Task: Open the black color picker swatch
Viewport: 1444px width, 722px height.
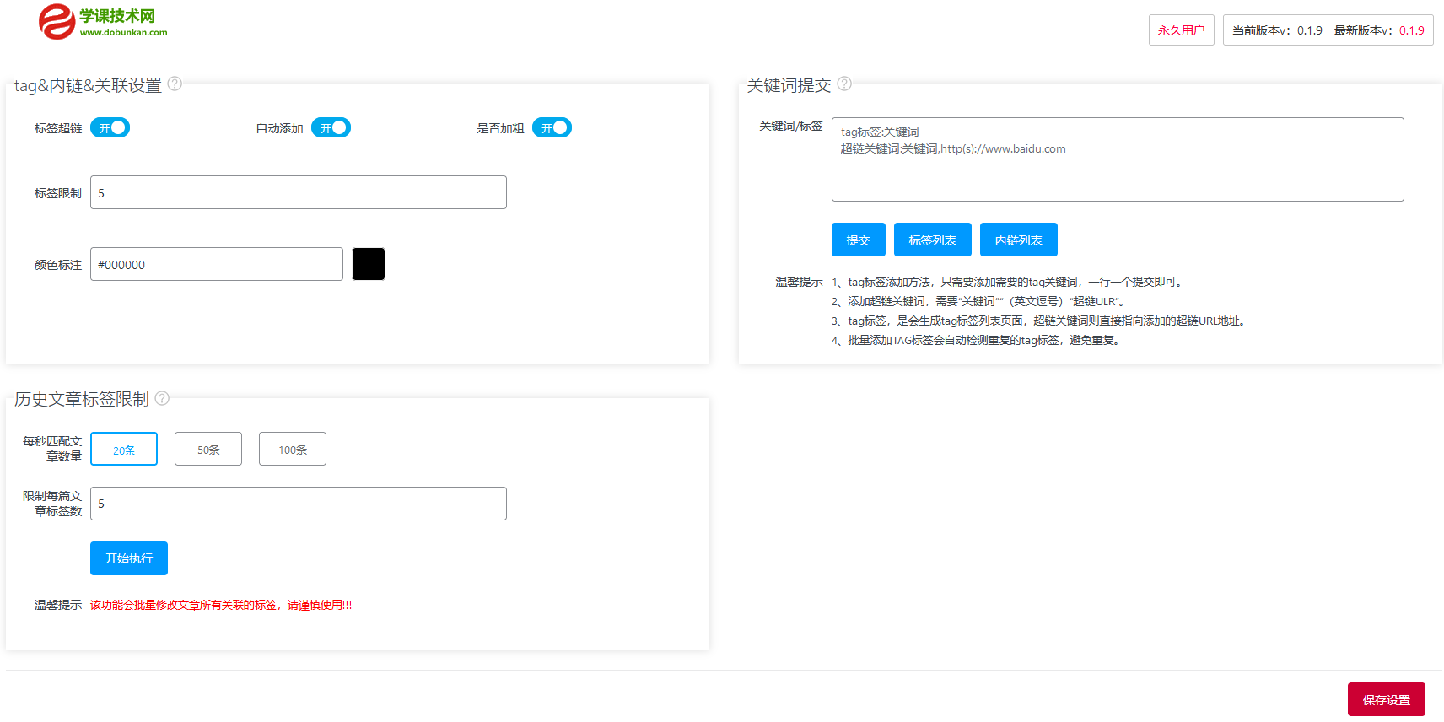Action: click(x=369, y=265)
